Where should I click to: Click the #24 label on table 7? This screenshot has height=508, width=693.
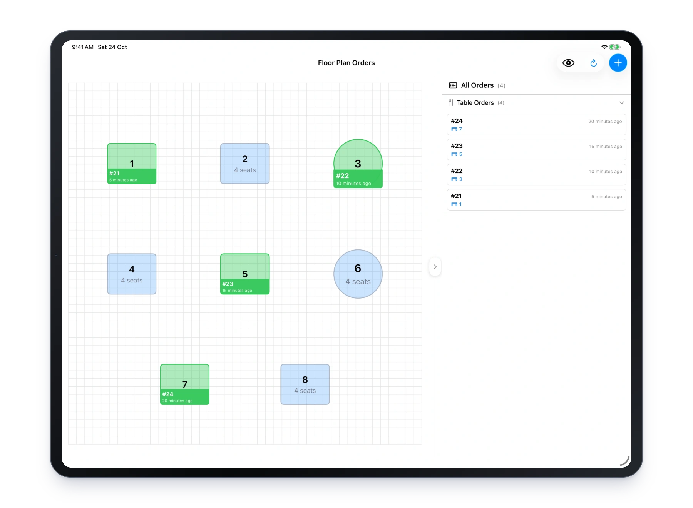(167, 394)
